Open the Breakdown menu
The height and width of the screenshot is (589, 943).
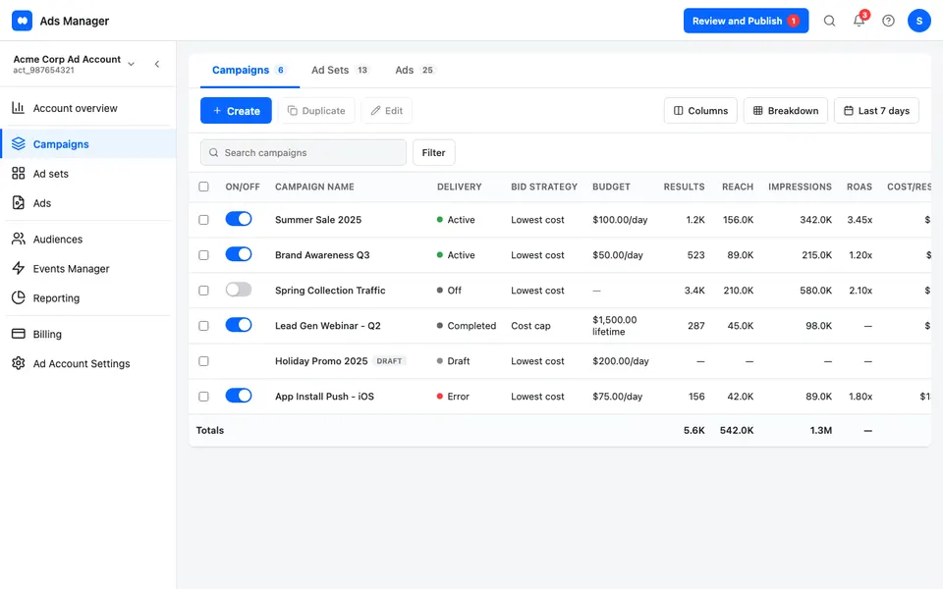[x=786, y=111]
